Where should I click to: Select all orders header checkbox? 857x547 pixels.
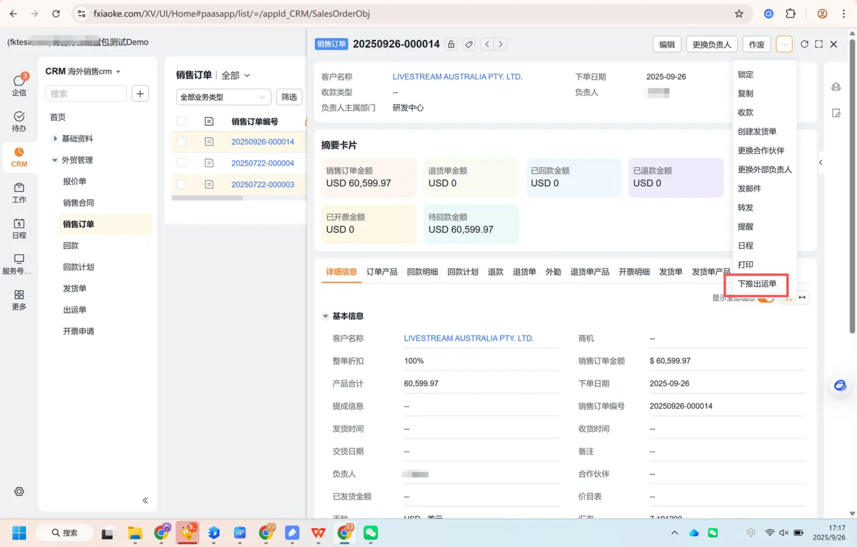pos(182,121)
